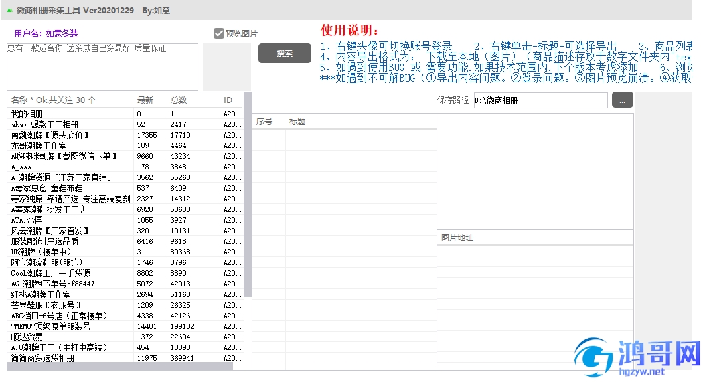This screenshot has height=382, width=707.
Task: Select the 服装配饰|严选品质 row
Action: pos(125,241)
